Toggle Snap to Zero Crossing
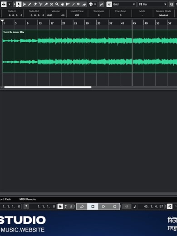 point(102,4)
